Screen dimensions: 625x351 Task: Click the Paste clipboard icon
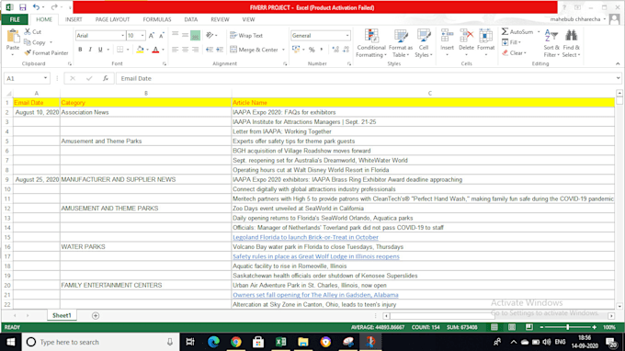[x=13, y=36]
